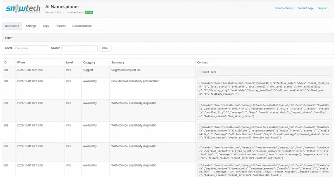Select log ID 900
Image resolution: width=334 pixels, height=177 pixels.
[6, 81]
